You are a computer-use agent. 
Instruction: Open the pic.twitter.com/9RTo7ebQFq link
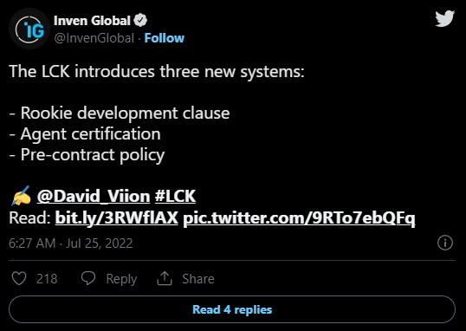pyautogui.click(x=299, y=218)
